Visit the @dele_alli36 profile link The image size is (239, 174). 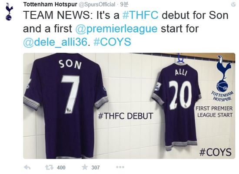(x=55, y=42)
